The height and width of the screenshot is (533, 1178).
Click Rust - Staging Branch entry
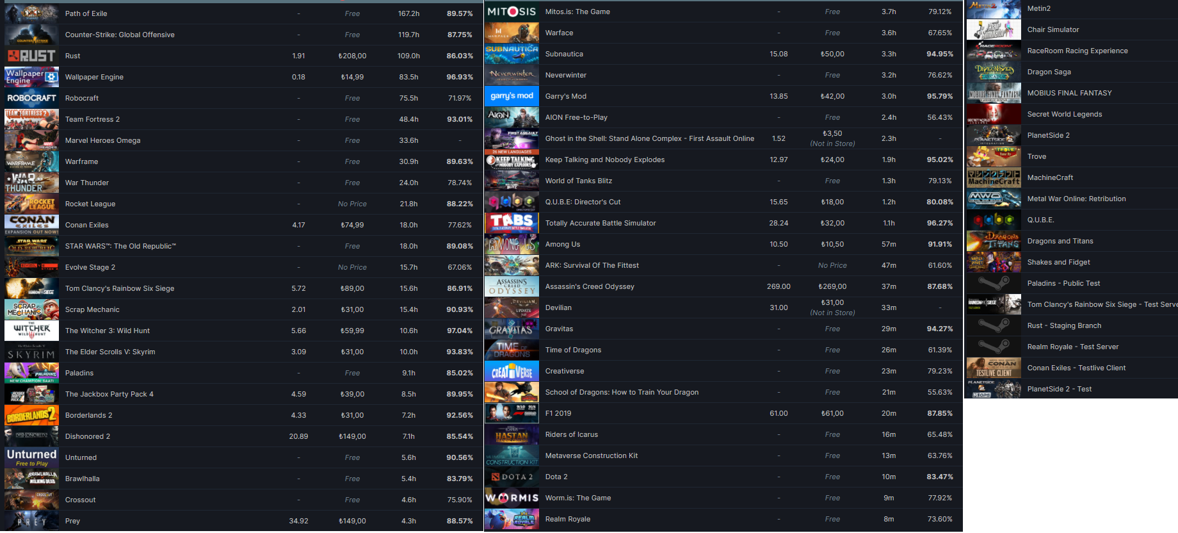1064,325
